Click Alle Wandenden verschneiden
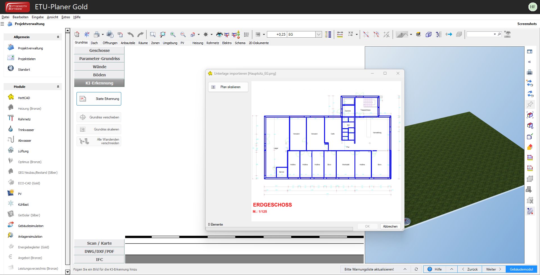540x275 pixels. [99, 141]
